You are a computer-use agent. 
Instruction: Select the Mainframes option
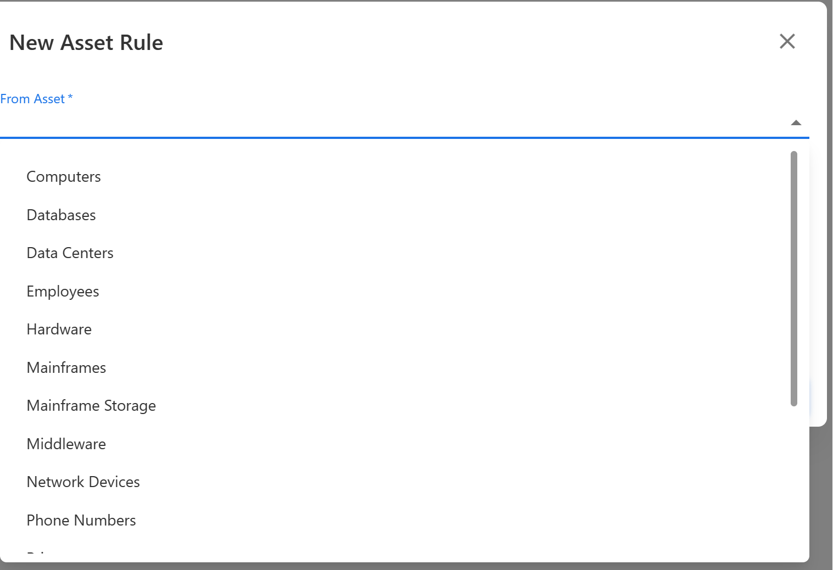tap(66, 368)
